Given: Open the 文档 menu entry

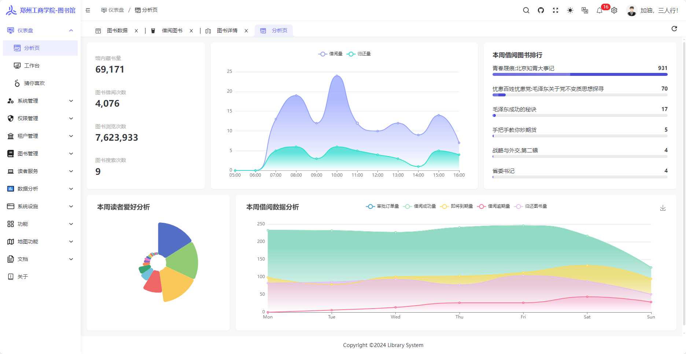Looking at the screenshot, I should [x=40, y=259].
